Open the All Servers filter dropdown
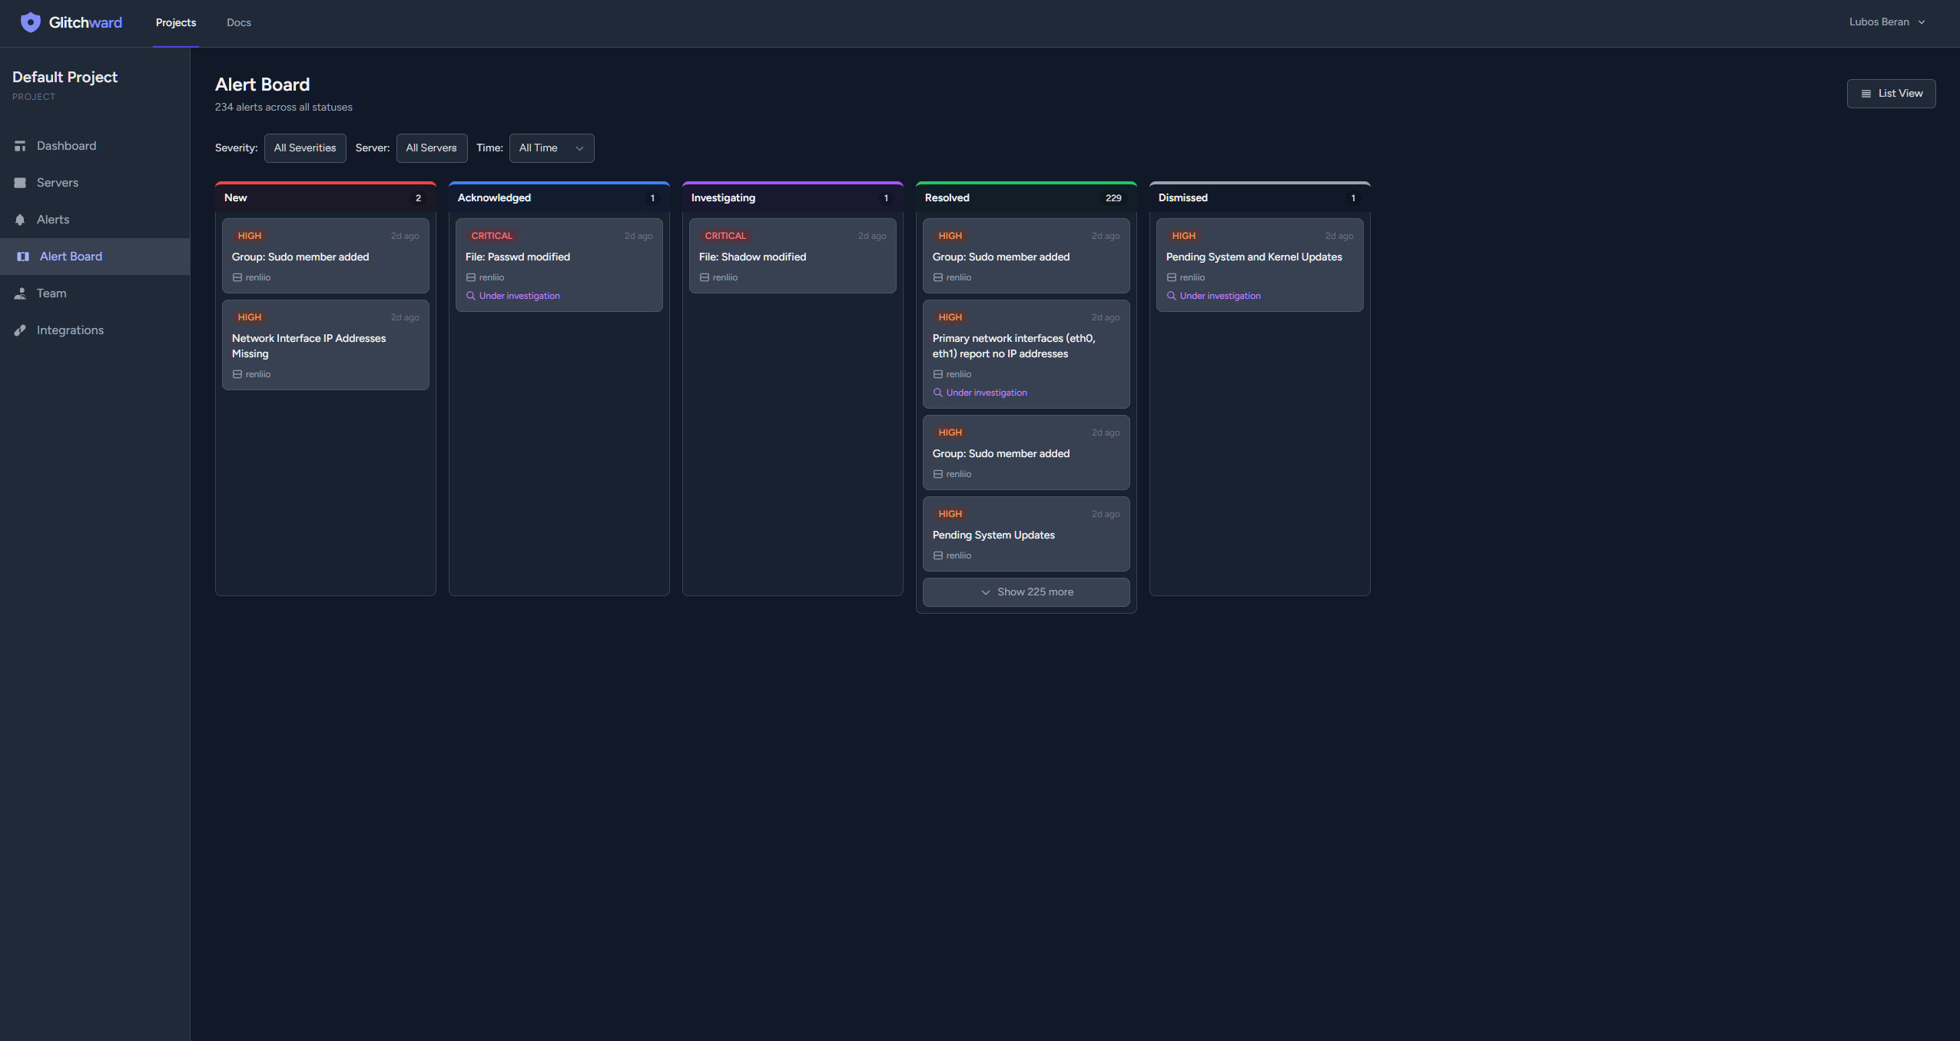The width and height of the screenshot is (1960, 1041). coord(431,148)
